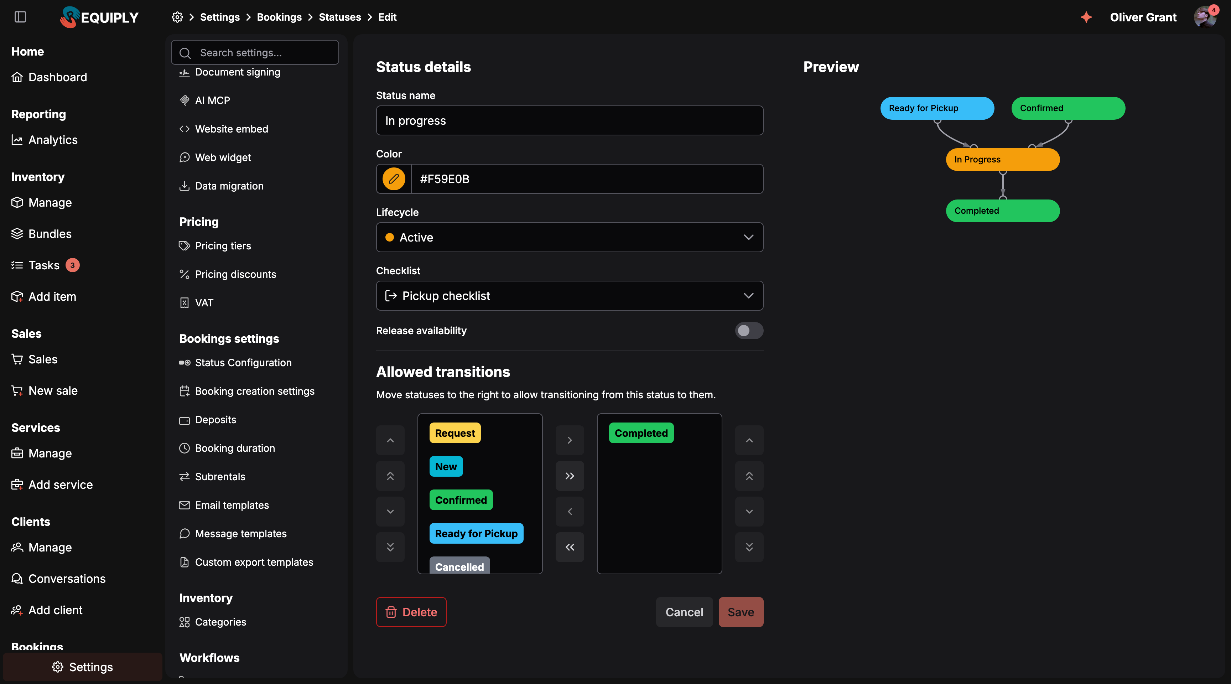Viewport: 1231px width, 684px height.
Task: Move available status up one step
Action: pyautogui.click(x=390, y=440)
